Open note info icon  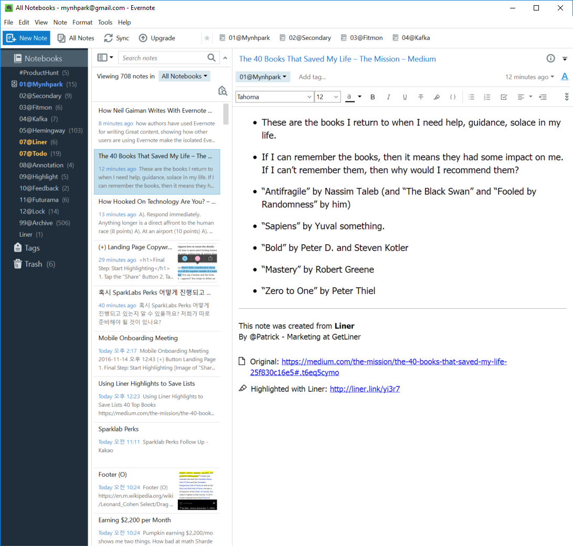point(550,58)
